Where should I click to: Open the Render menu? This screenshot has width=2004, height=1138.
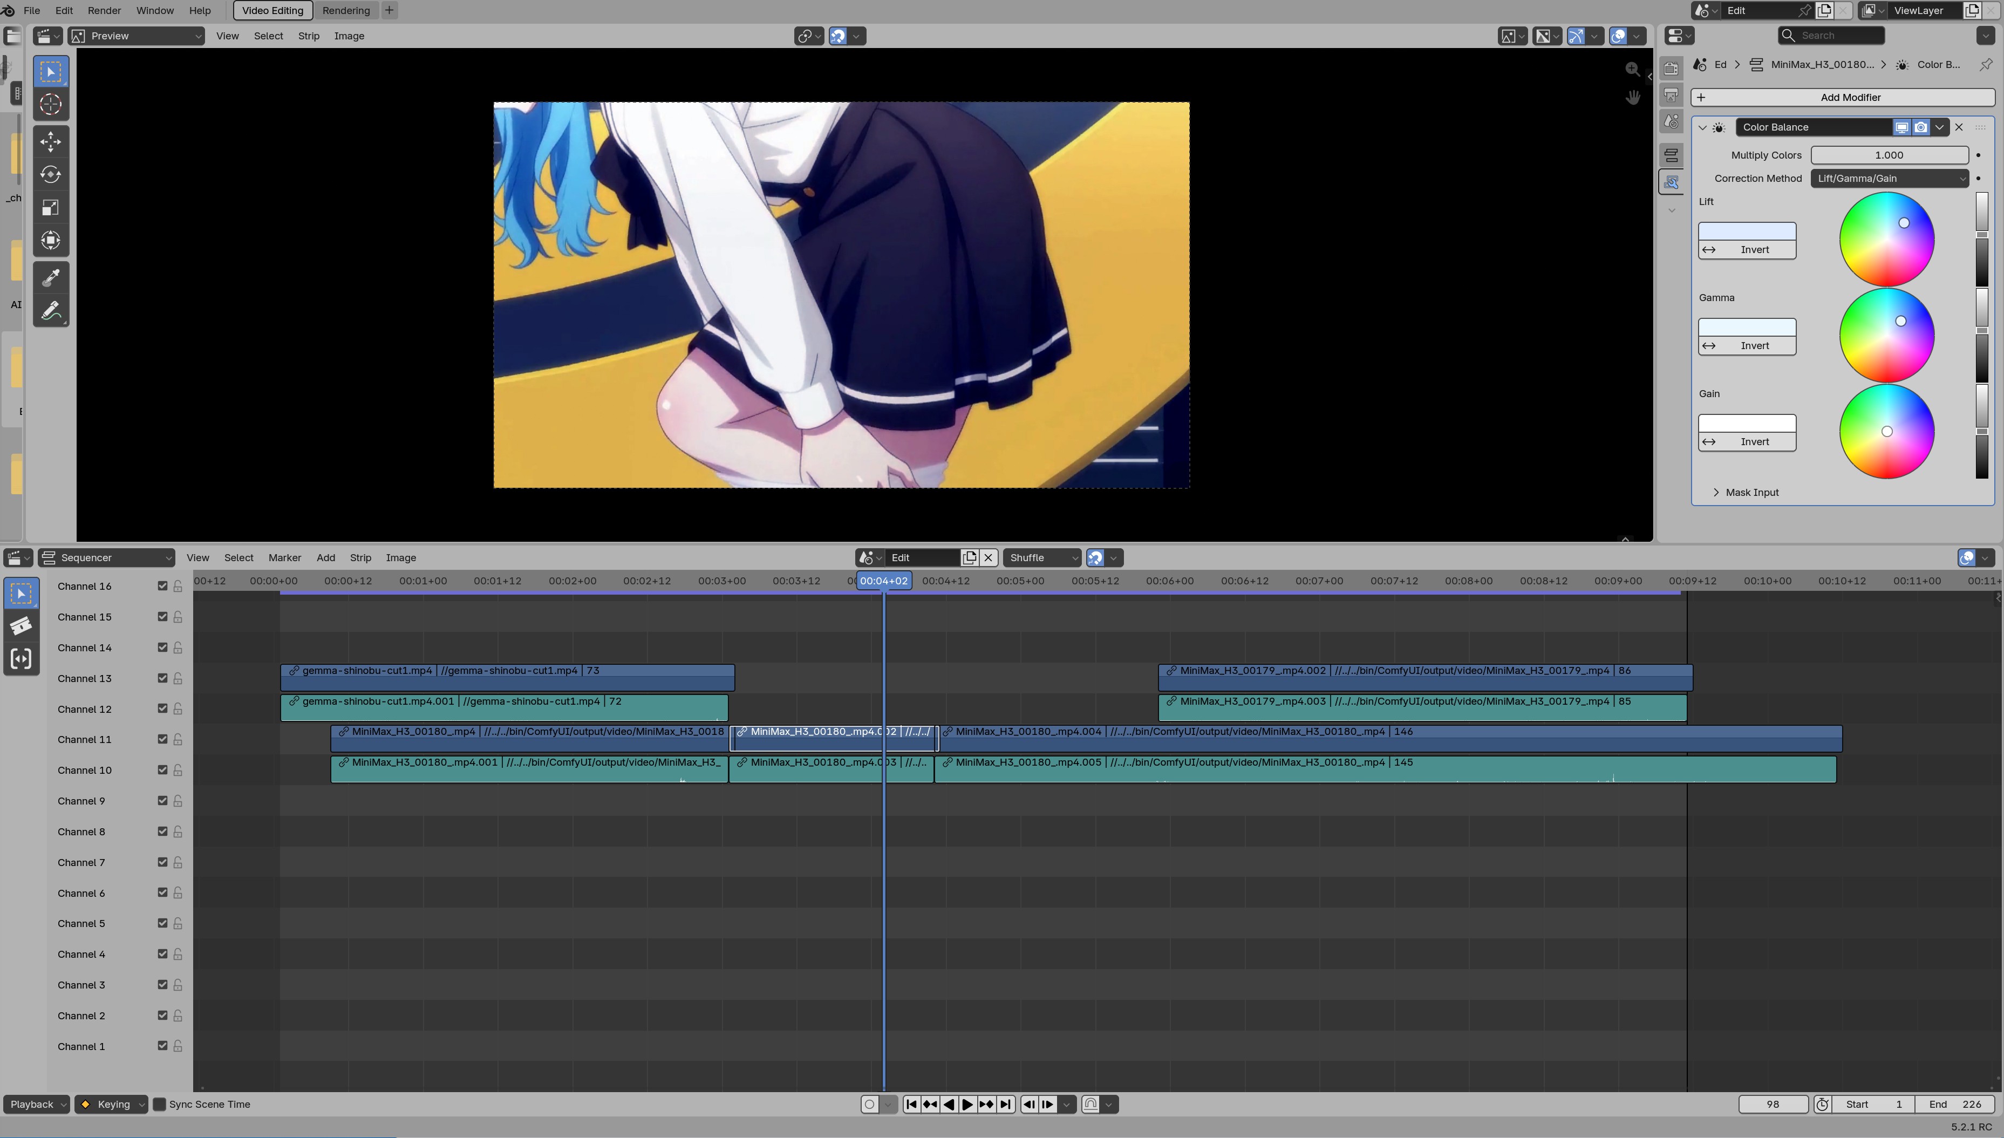point(104,10)
